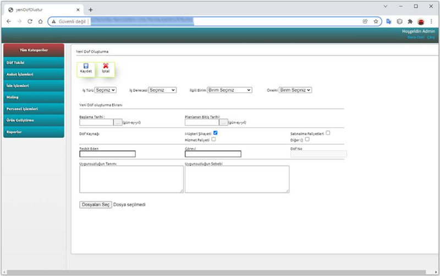Click 'Döf Kaynağı' label
Screen dimensions: 440x276
tap(89, 134)
